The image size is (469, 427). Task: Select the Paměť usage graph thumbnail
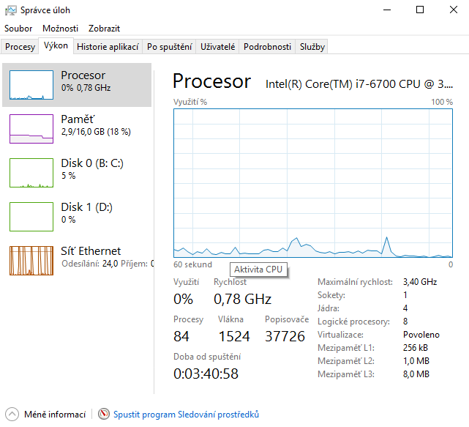pyautogui.click(x=31, y=128)
